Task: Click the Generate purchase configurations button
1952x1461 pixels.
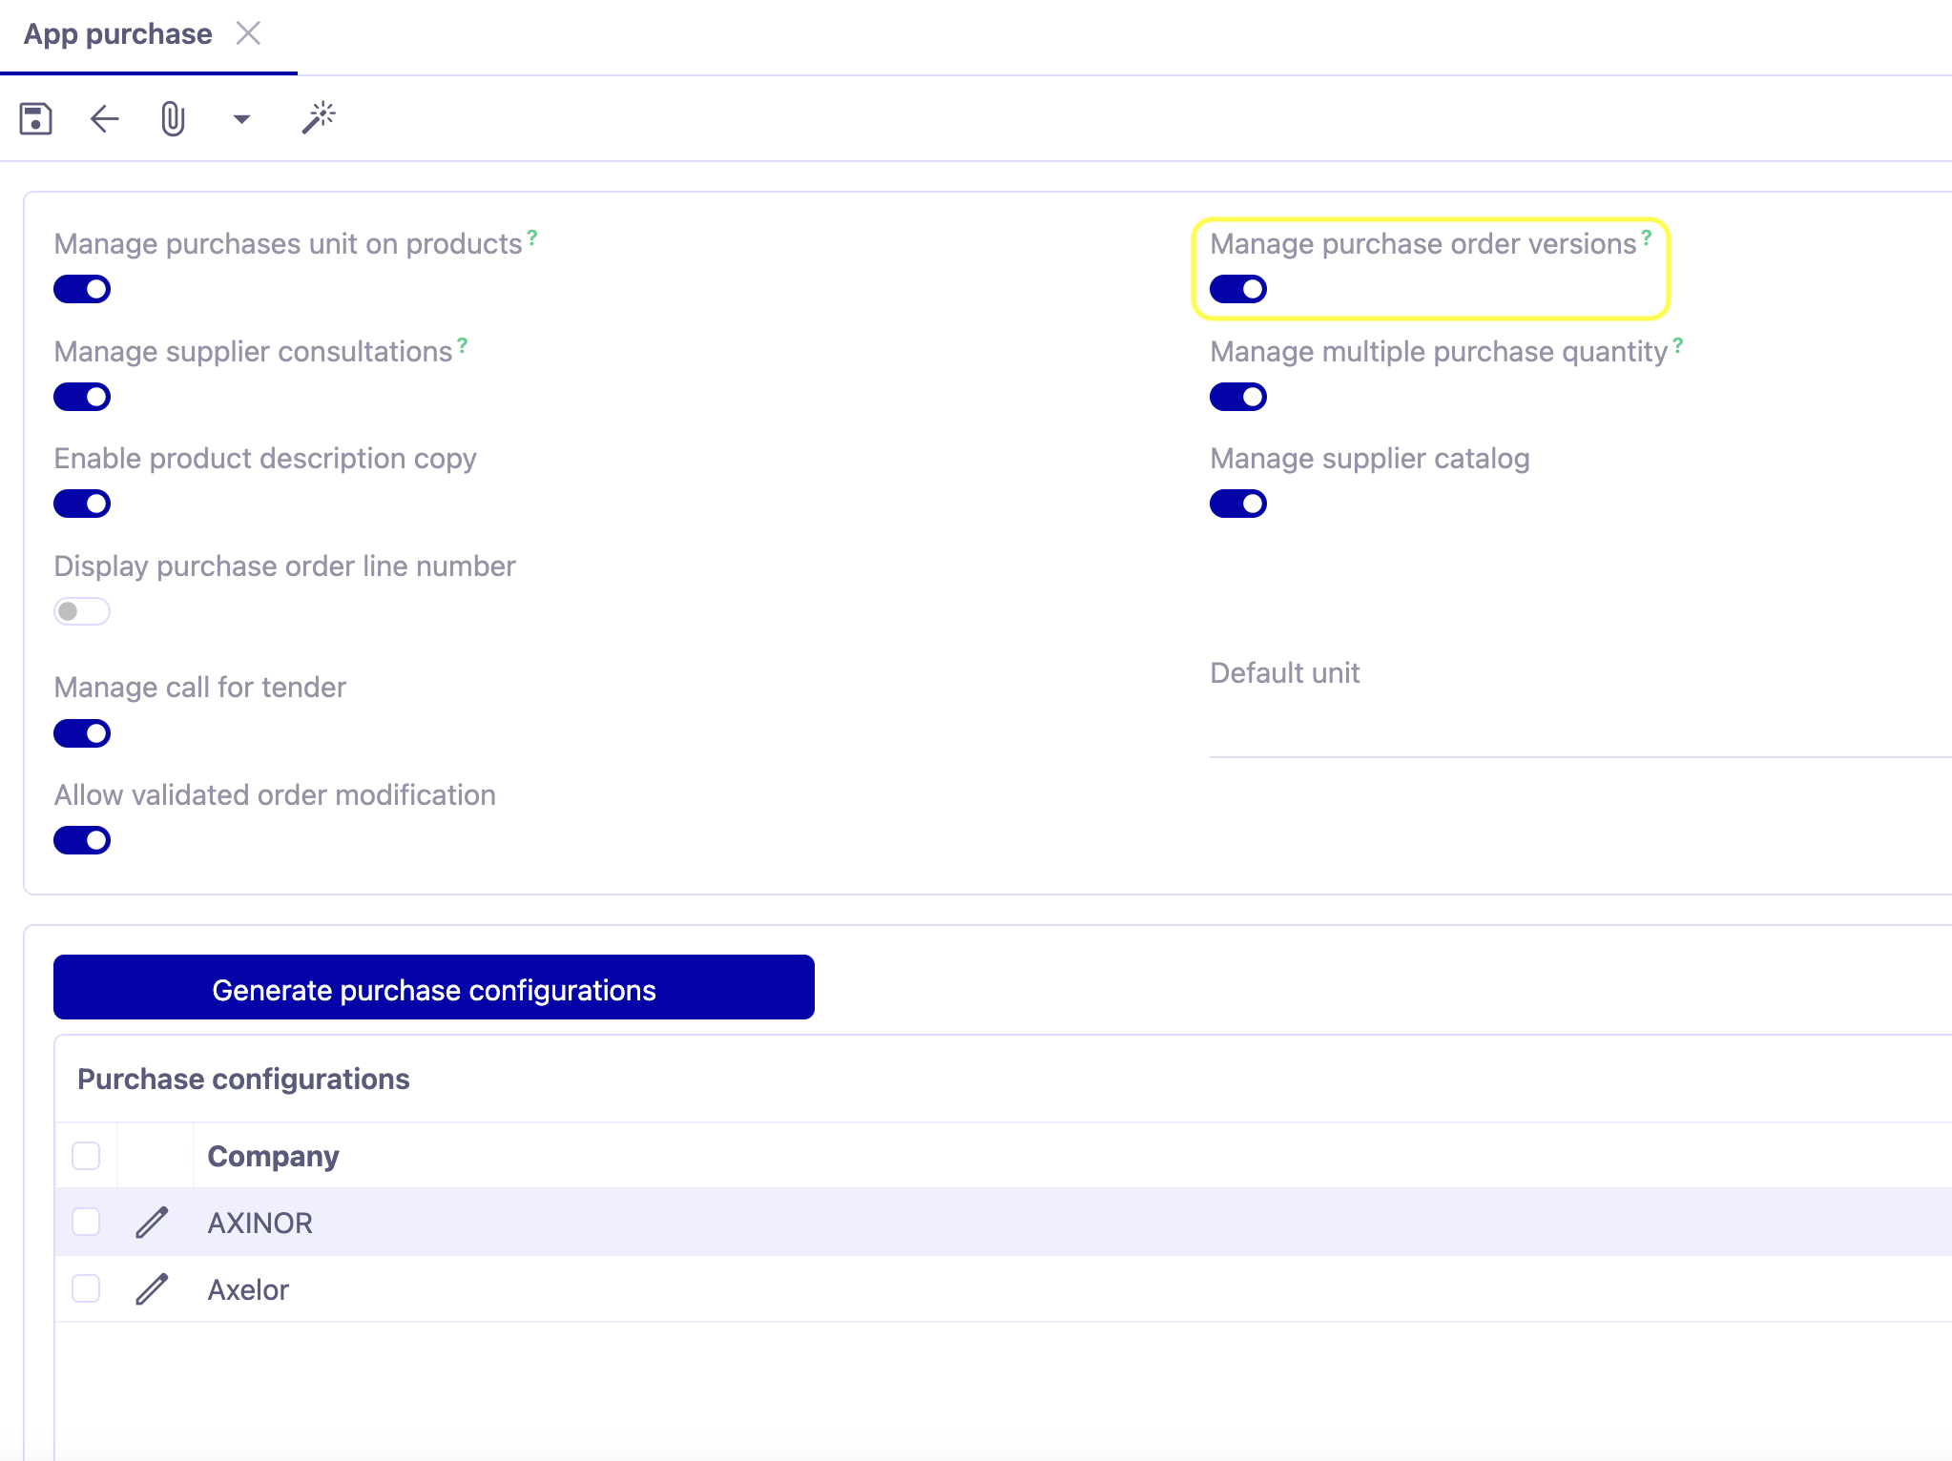Action: [434, 989]
